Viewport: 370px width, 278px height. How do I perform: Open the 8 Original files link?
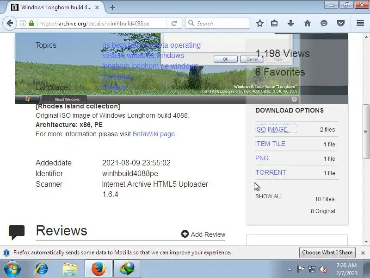coord(323,211)
